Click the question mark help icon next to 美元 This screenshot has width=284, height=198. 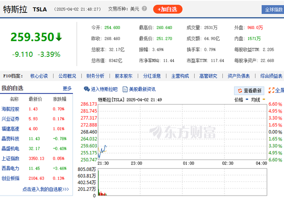144,9
